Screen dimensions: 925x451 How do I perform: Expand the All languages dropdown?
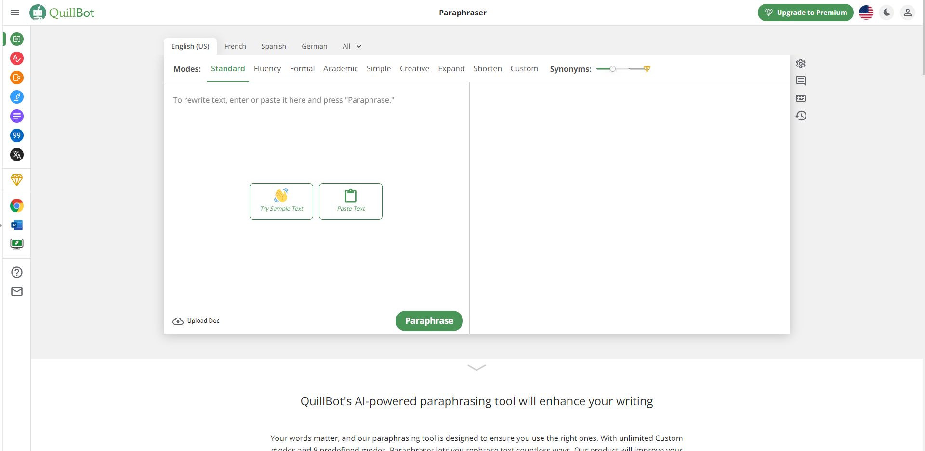click(x=352, y=46)
